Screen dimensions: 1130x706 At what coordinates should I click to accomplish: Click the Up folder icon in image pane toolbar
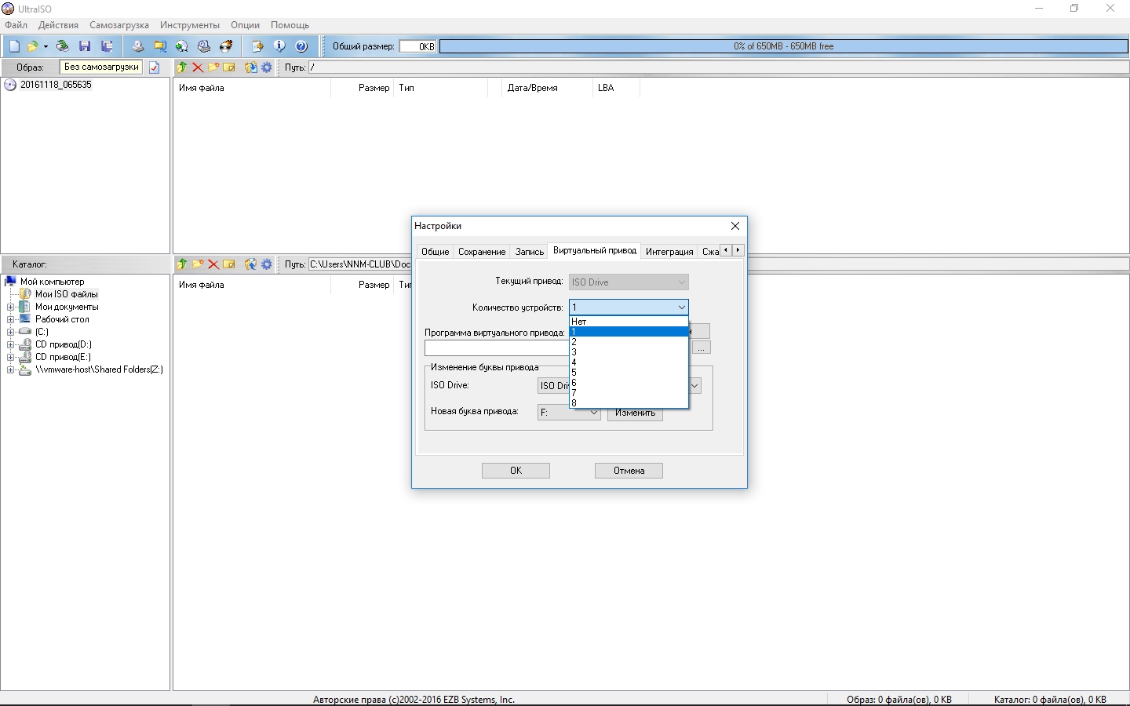pos(182,67)
